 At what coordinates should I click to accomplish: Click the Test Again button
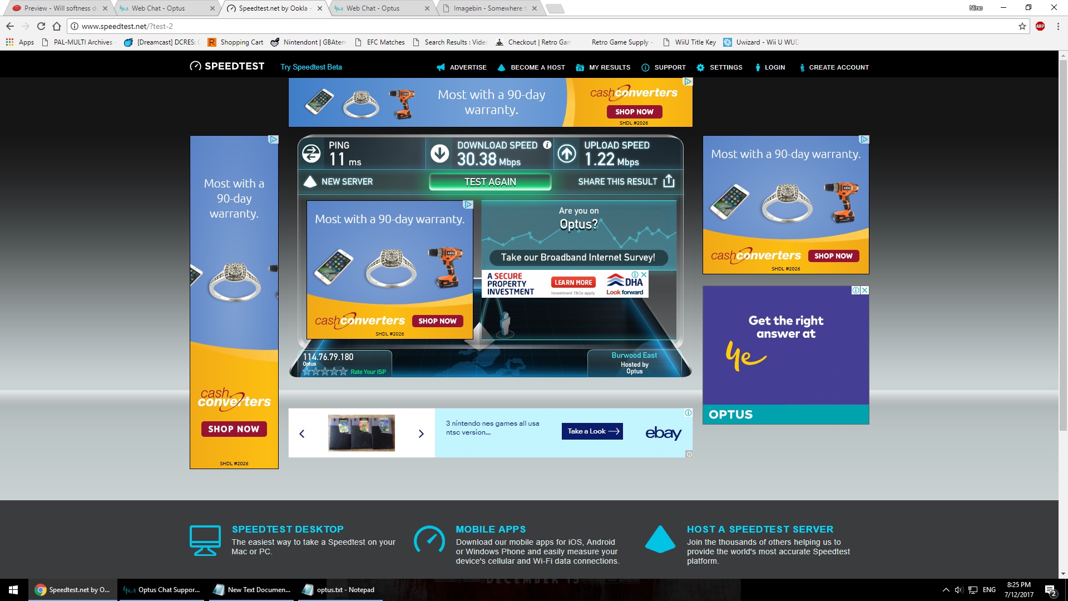(x=490, y=181)
